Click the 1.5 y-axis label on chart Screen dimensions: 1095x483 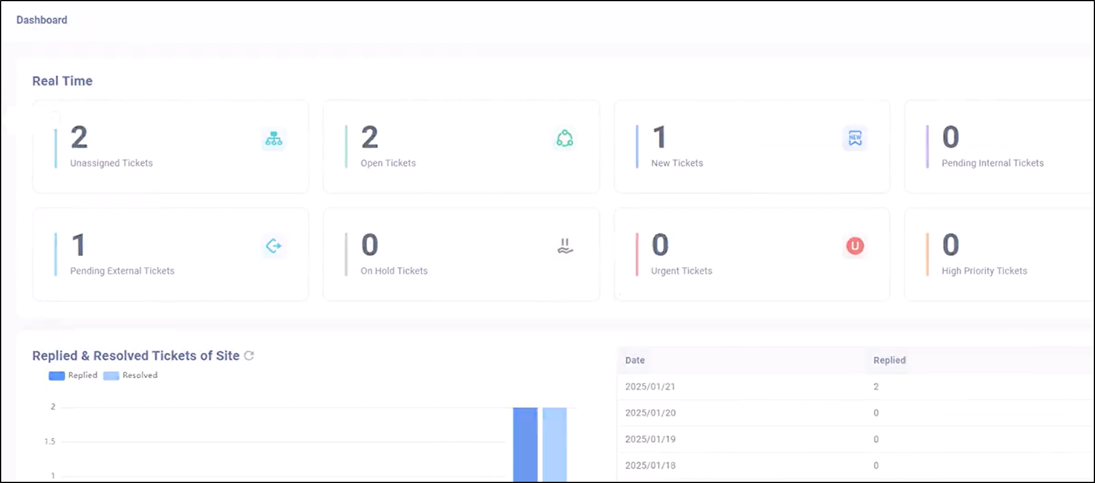pos(50,442)
